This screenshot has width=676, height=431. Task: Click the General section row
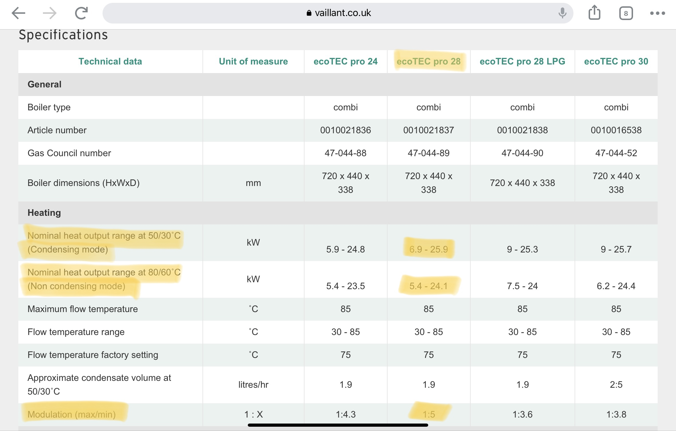pyautogui.click(x=338, y=84)
